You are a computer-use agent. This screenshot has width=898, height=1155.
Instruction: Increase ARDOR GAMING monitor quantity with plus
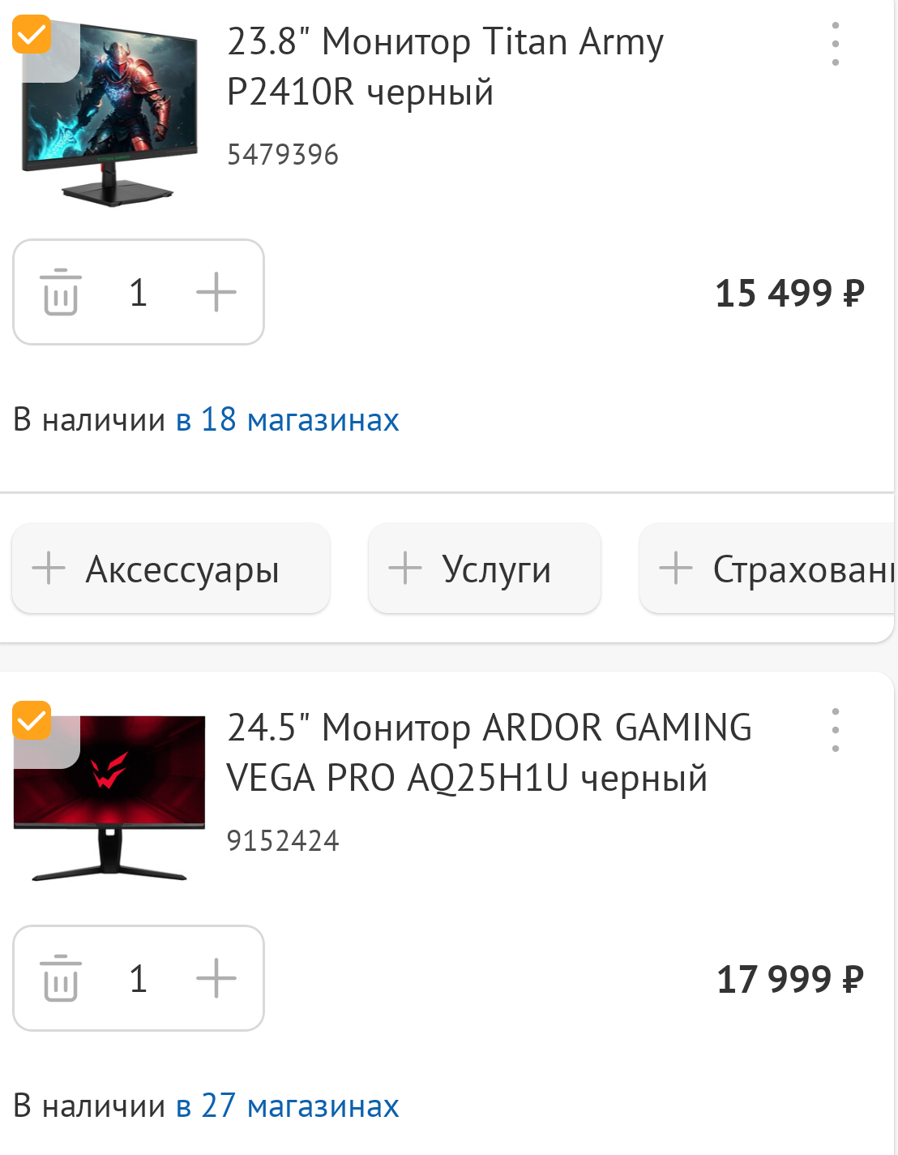pos(216,978)
